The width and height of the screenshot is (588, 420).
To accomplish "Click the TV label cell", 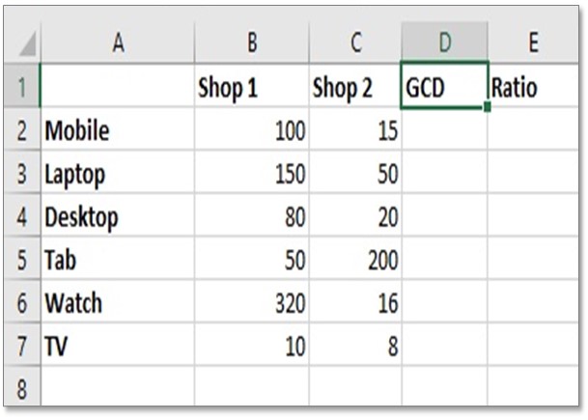I will tap(118, 345).
